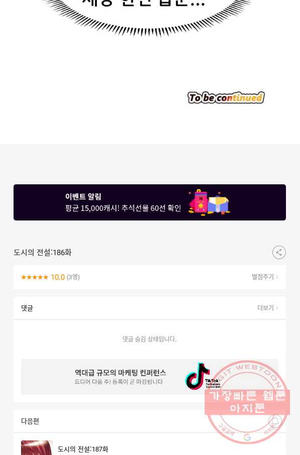Select the 댓글 section header
Image resolution: width=300 pixels, height=455 pixels.
coord(27,308)
